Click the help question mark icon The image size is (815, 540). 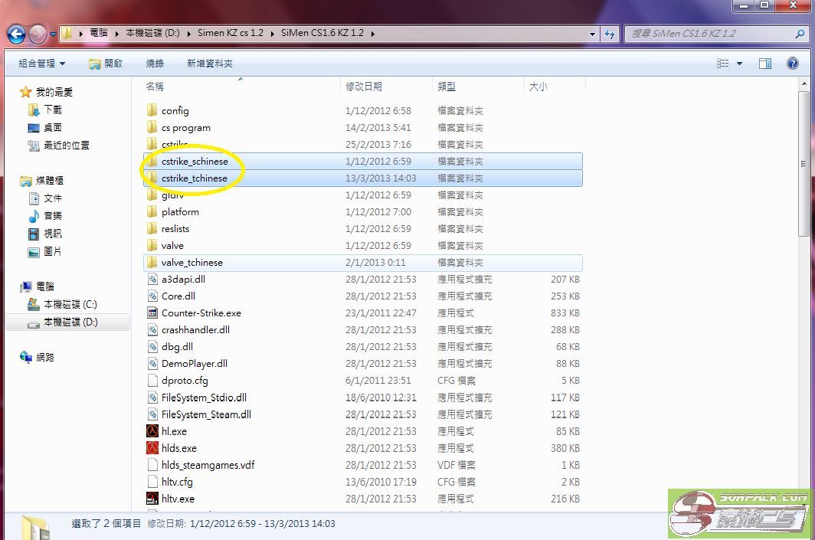[794, 63]
